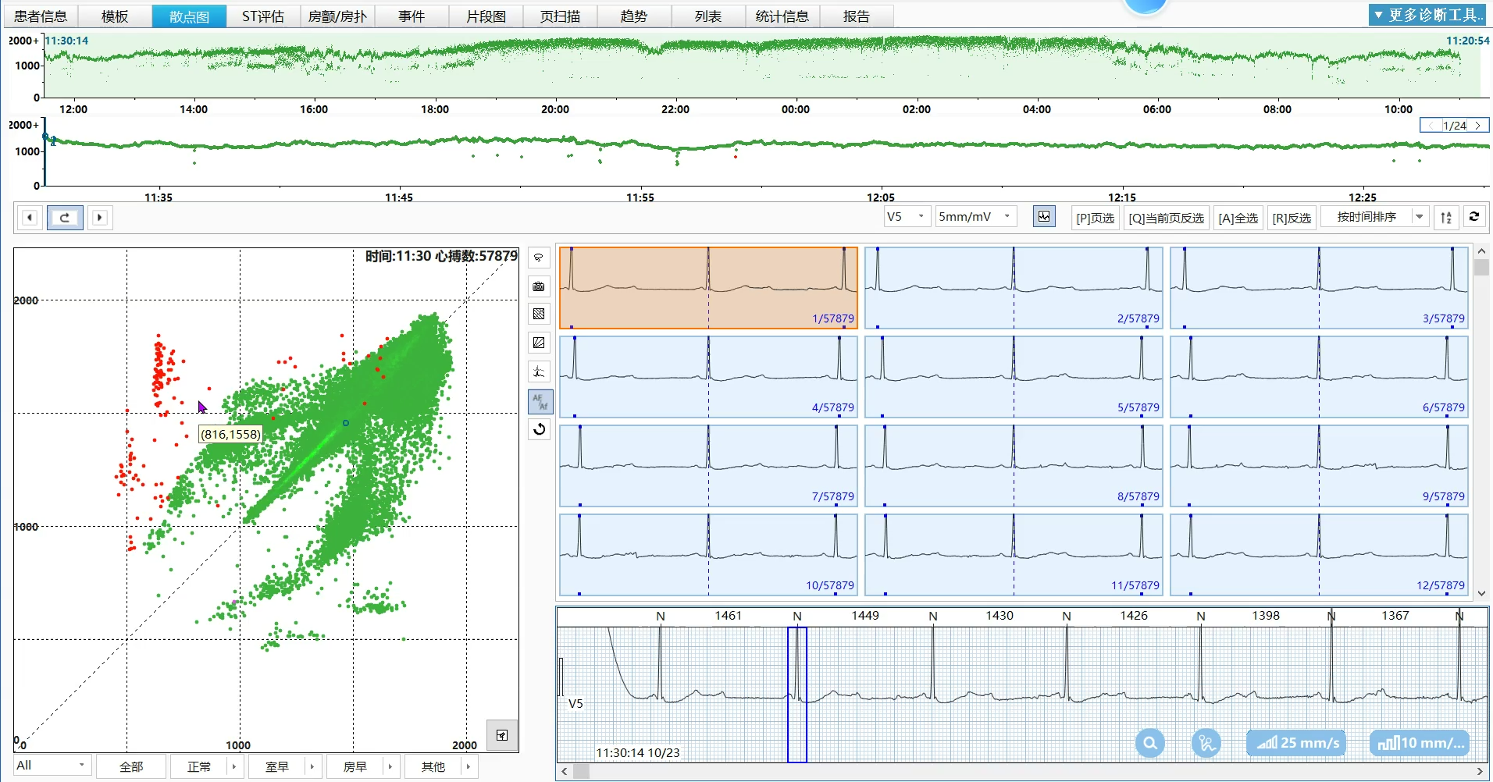
Task: Switch to the 片段图 tab
Action: click(x=486, y=16)
